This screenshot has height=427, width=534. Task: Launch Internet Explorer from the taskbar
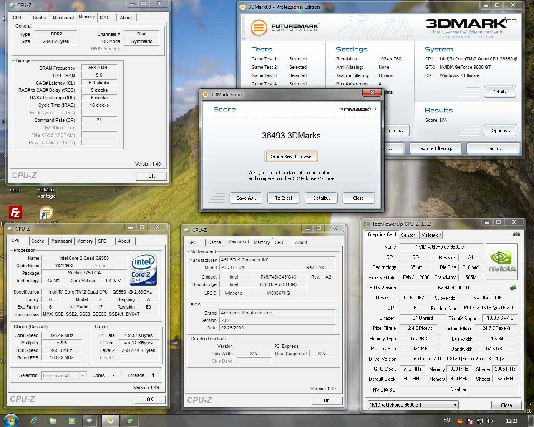pos(34,421)
